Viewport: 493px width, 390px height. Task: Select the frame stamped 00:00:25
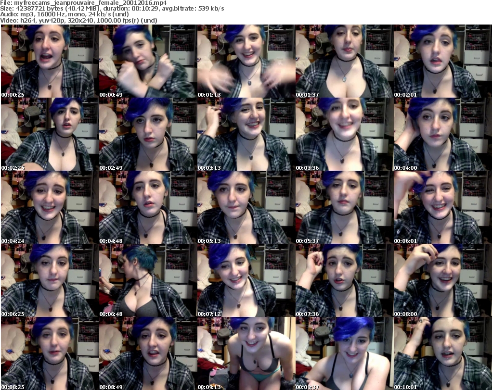click(50, 61)
